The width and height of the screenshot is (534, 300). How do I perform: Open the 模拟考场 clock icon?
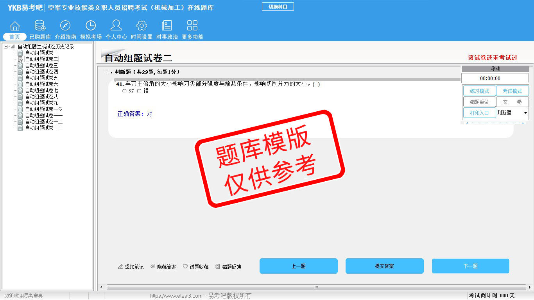pos(91,26)
